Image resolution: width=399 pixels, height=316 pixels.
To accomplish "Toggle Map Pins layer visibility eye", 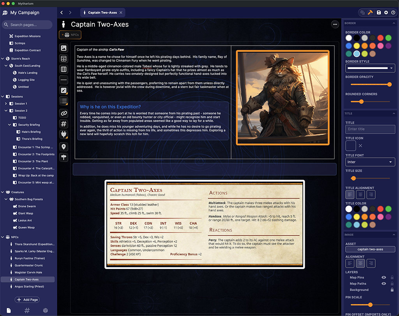I will 384,277.
